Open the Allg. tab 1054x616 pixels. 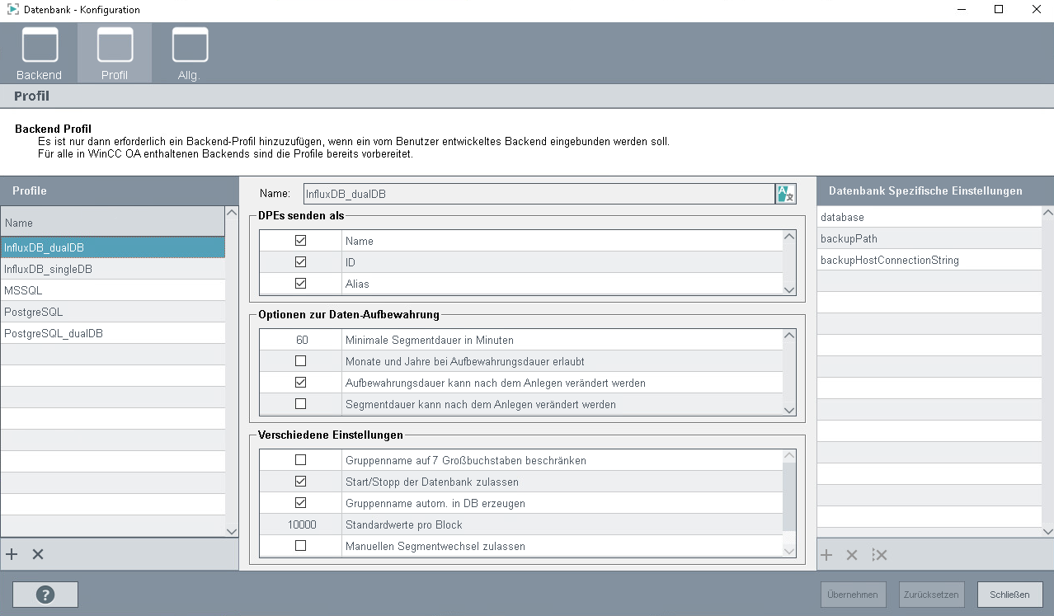tap(190, 53)
